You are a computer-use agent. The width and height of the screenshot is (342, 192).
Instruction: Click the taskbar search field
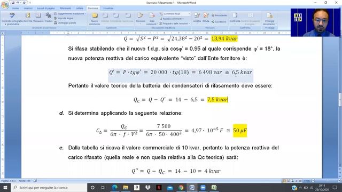(x=49, y=187)
